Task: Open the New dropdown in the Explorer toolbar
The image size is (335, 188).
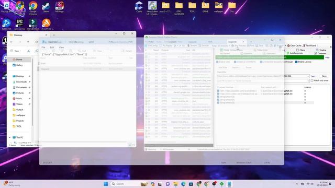Action: pos(15,51)
